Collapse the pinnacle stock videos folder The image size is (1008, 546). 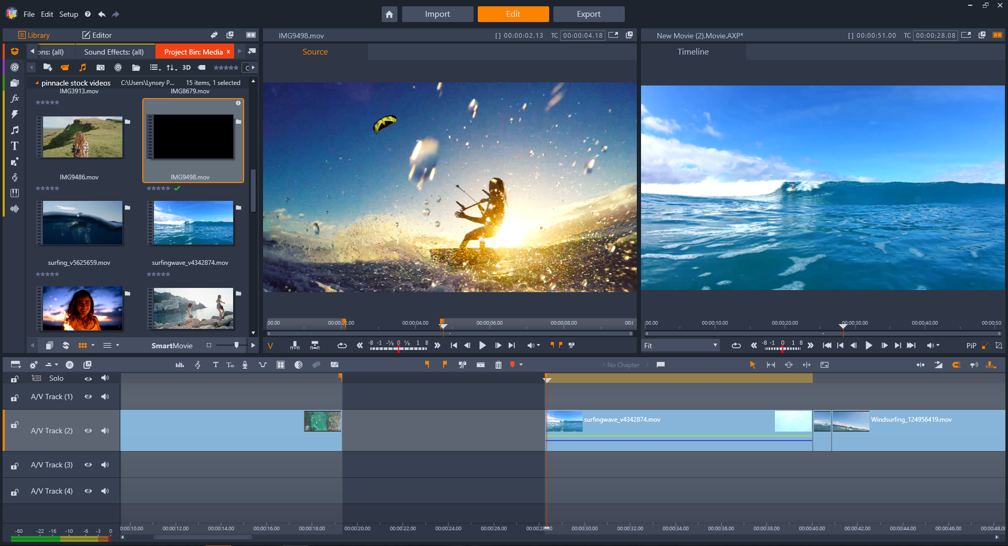pyautogui.click(x=37, y=83)
